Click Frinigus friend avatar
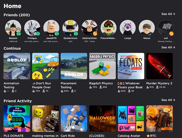Screen dimensions: 182x138 pos(32,28)
